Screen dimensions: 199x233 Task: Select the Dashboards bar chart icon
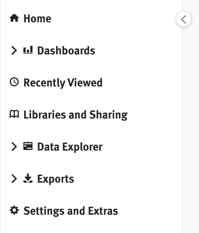(x=28, y=50)
